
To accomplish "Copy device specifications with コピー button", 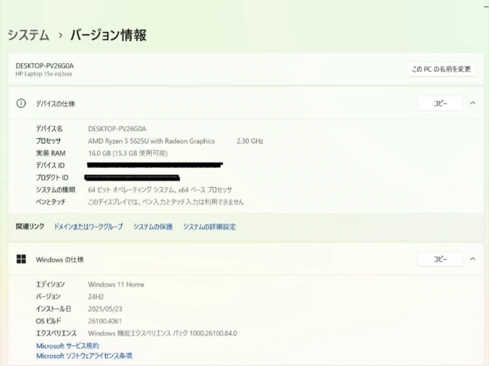I will [440, 103].
